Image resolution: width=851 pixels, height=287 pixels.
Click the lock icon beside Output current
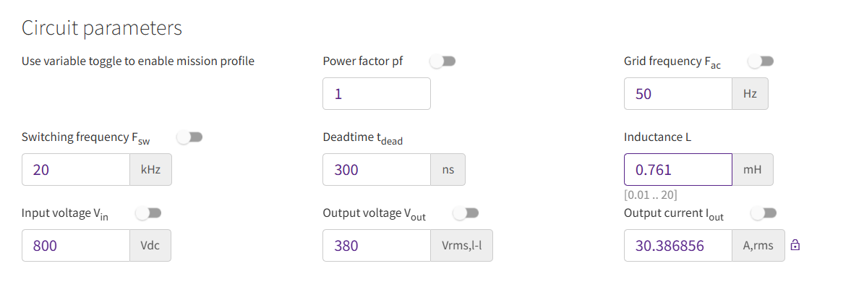click(x=795, y=245)
